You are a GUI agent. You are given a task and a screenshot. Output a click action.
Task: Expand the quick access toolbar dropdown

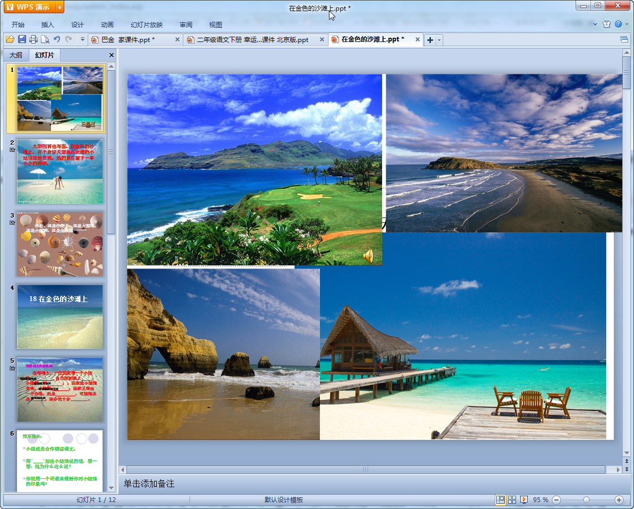(x=82, y=39)
